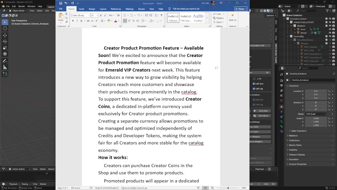Toggle Show/Hide paragraph marks in Word

pos(162,15)
